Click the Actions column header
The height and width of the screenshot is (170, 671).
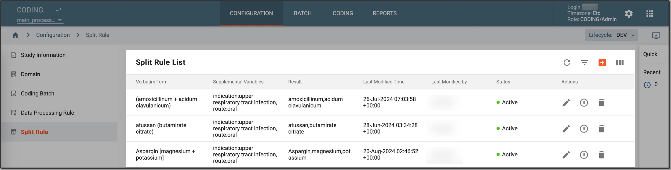point(569,82)
